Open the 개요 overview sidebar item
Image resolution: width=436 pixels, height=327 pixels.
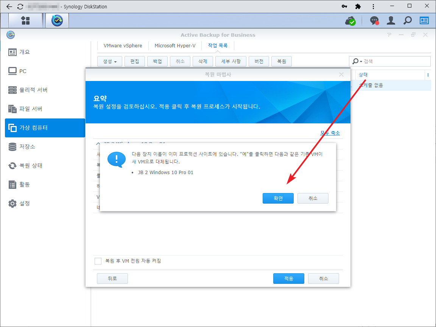(x=45, y=52)
